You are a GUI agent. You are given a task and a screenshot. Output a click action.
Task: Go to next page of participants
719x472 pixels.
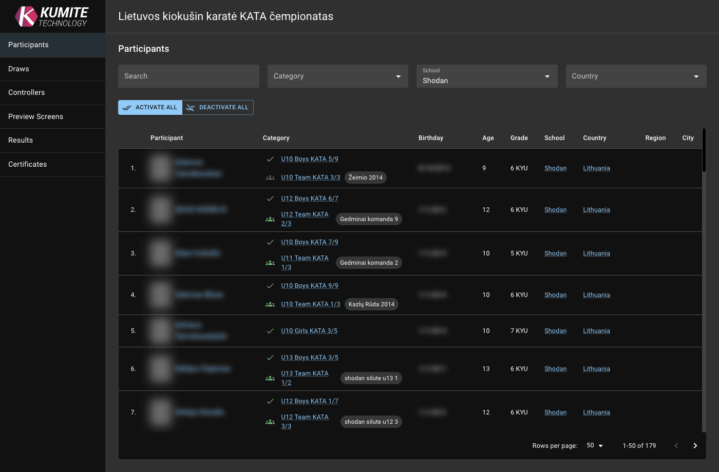click(695, 445)
